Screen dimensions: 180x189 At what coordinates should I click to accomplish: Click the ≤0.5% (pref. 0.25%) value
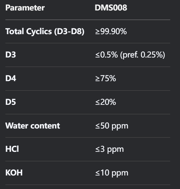130,55
